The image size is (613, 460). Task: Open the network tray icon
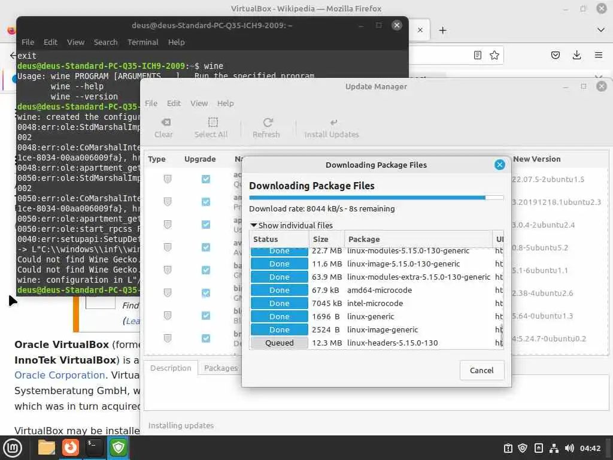[554, 448]
